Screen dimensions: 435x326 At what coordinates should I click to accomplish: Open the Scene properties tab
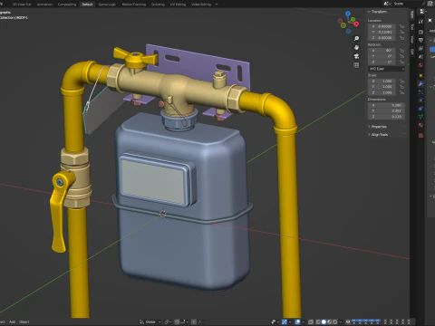(x=420, y=56)
